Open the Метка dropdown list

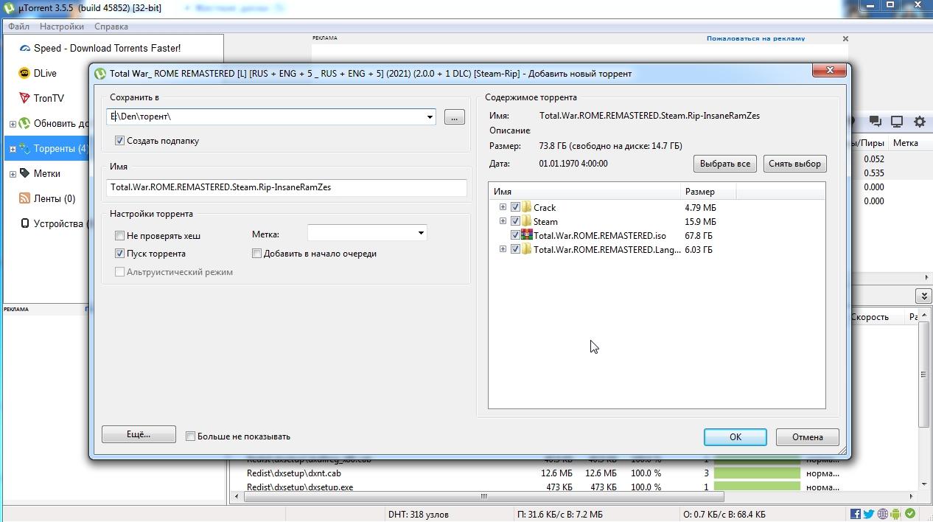(420, 234)
